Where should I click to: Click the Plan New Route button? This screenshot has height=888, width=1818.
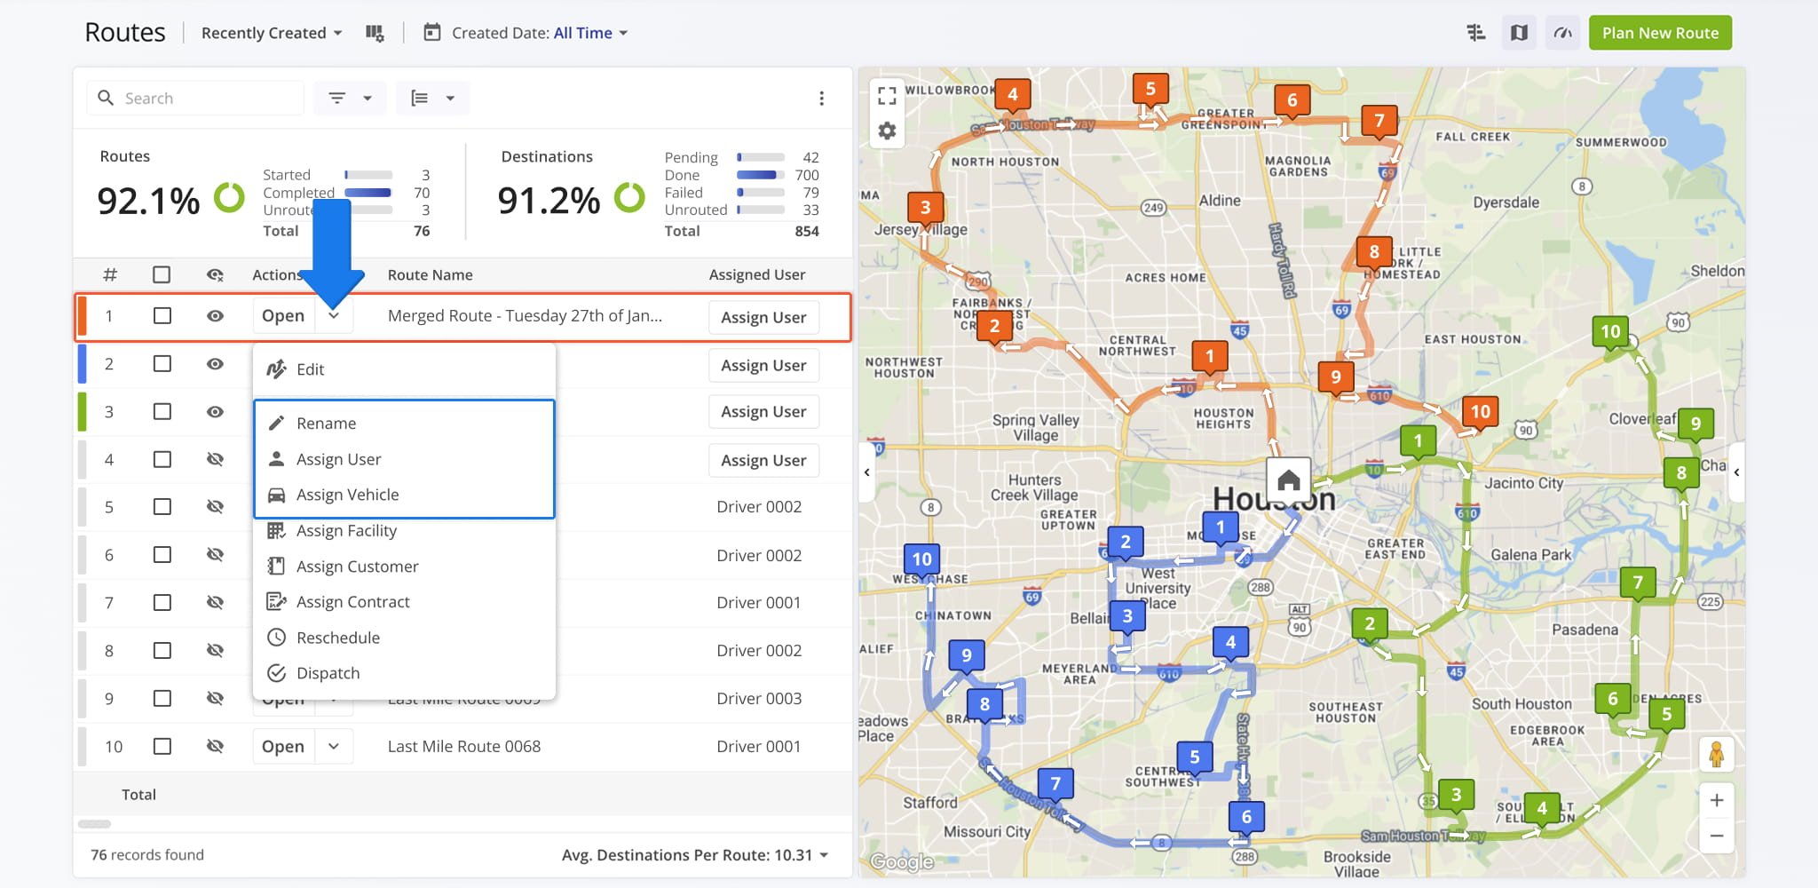(x=1659, y=32)
